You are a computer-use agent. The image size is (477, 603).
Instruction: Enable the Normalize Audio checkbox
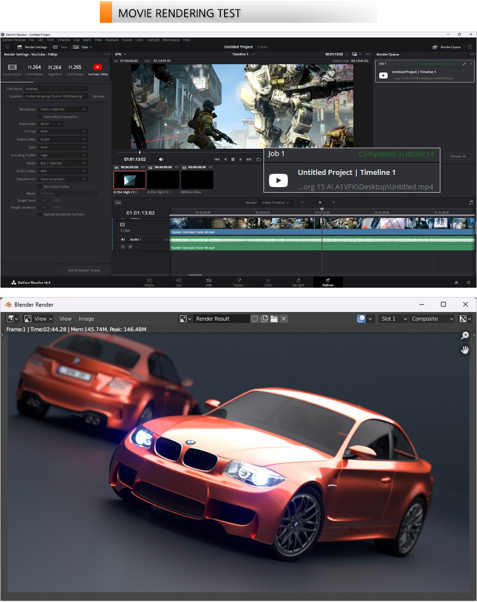40,187
